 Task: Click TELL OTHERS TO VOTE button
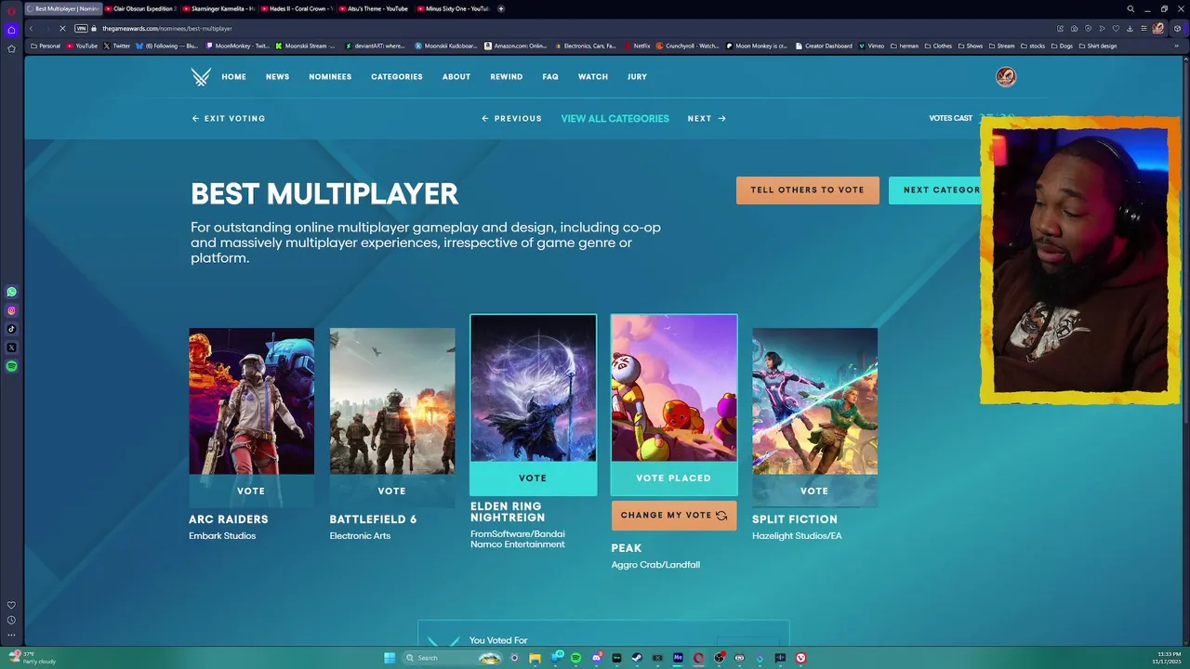tap(808, 190)
